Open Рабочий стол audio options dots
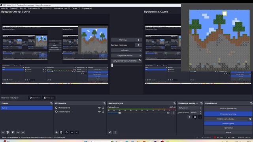 tap(173, 113)
